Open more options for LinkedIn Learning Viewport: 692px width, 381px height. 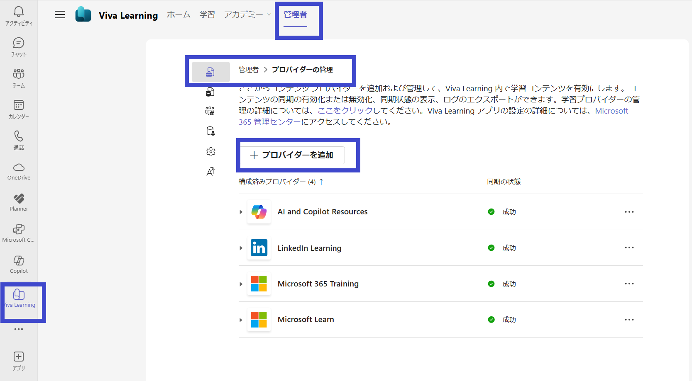click(x=629, y=248)
